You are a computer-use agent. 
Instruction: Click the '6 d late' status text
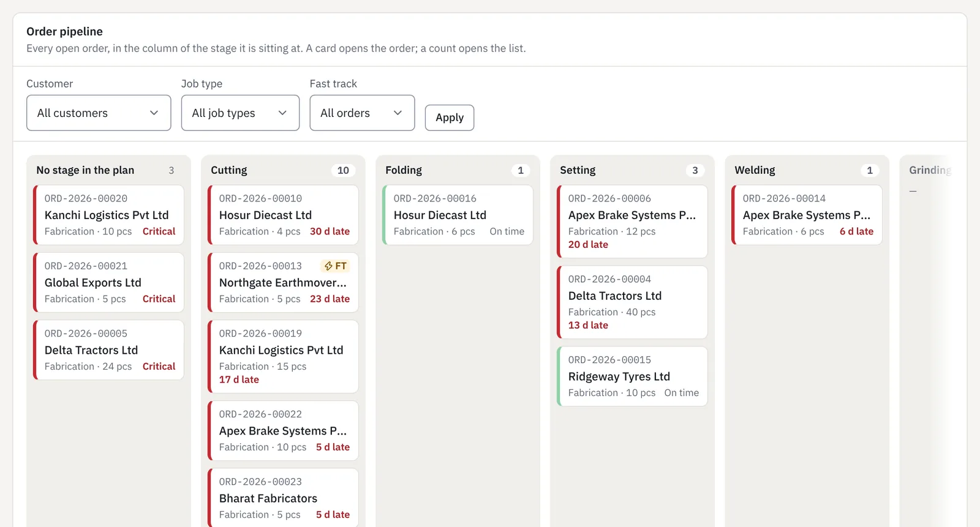point(856,231)
